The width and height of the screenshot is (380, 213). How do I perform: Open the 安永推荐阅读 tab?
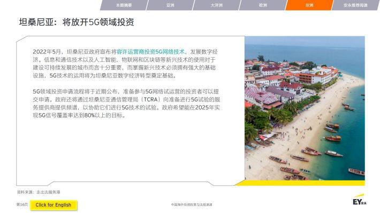(355, 5)
